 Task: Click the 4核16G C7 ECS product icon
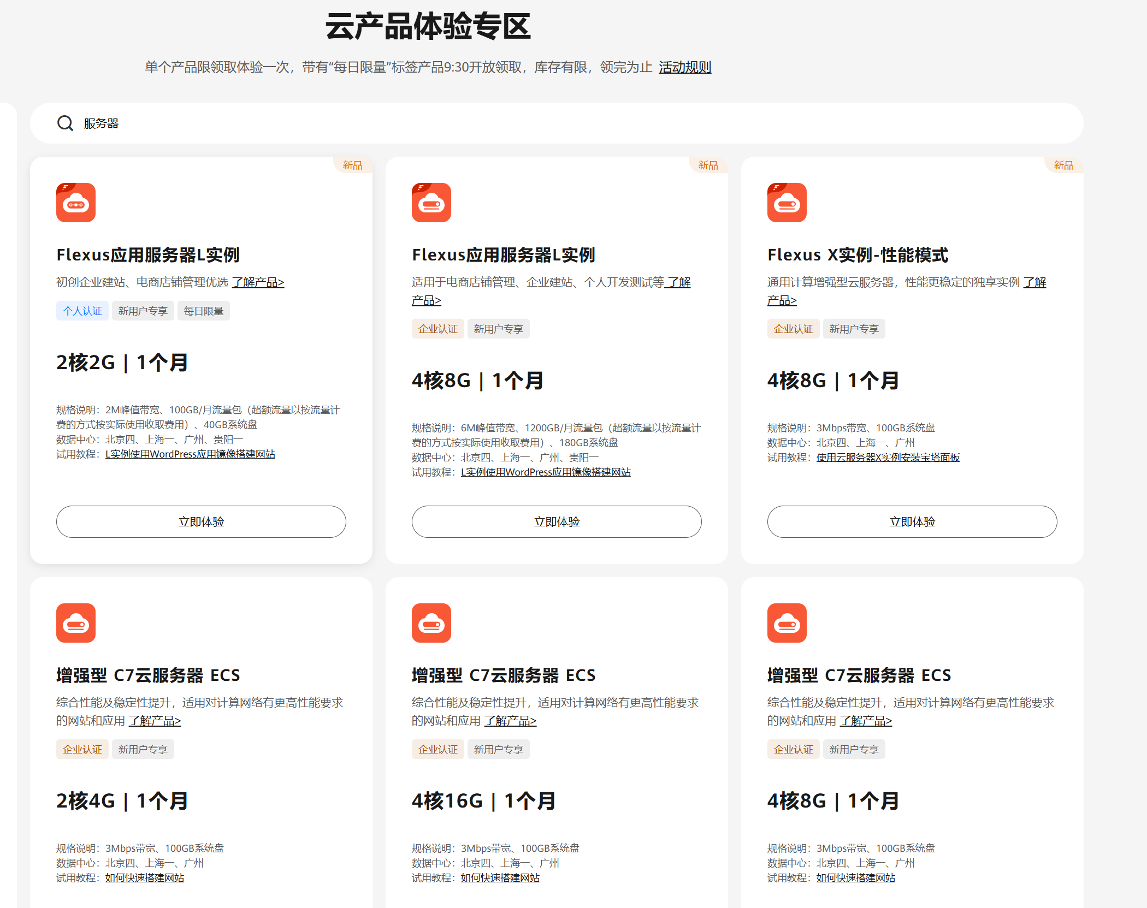pyautogui.click(x=431, y=623)
